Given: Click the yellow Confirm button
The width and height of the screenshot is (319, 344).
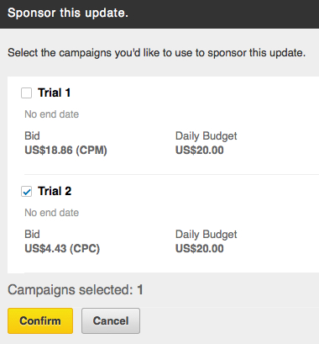Looking at the screenshot, I should click(40, 320).
